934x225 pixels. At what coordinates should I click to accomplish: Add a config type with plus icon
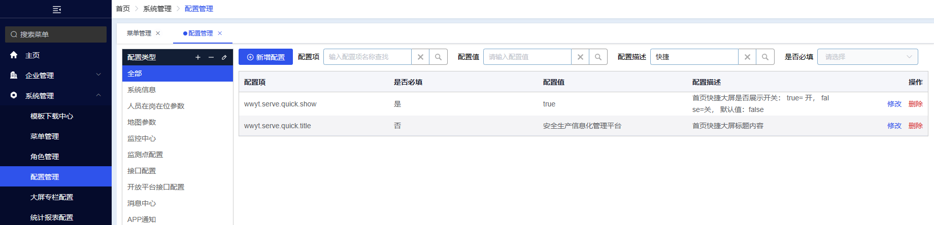point(198,57)
